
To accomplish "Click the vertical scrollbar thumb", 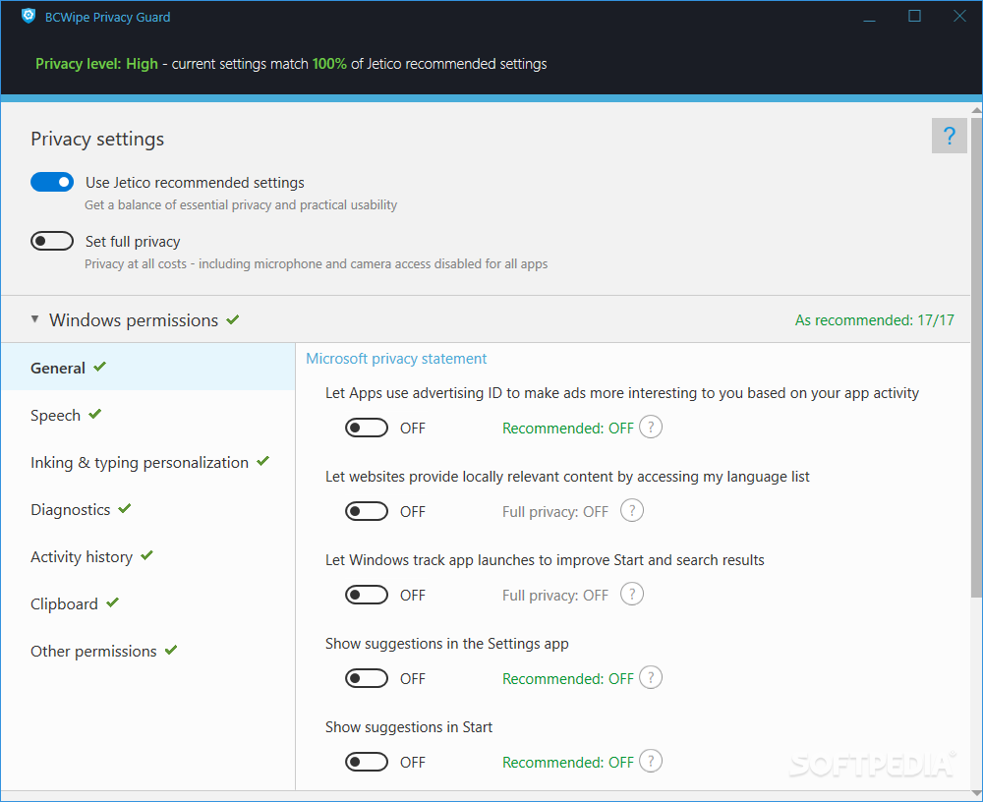I will 976,357.
